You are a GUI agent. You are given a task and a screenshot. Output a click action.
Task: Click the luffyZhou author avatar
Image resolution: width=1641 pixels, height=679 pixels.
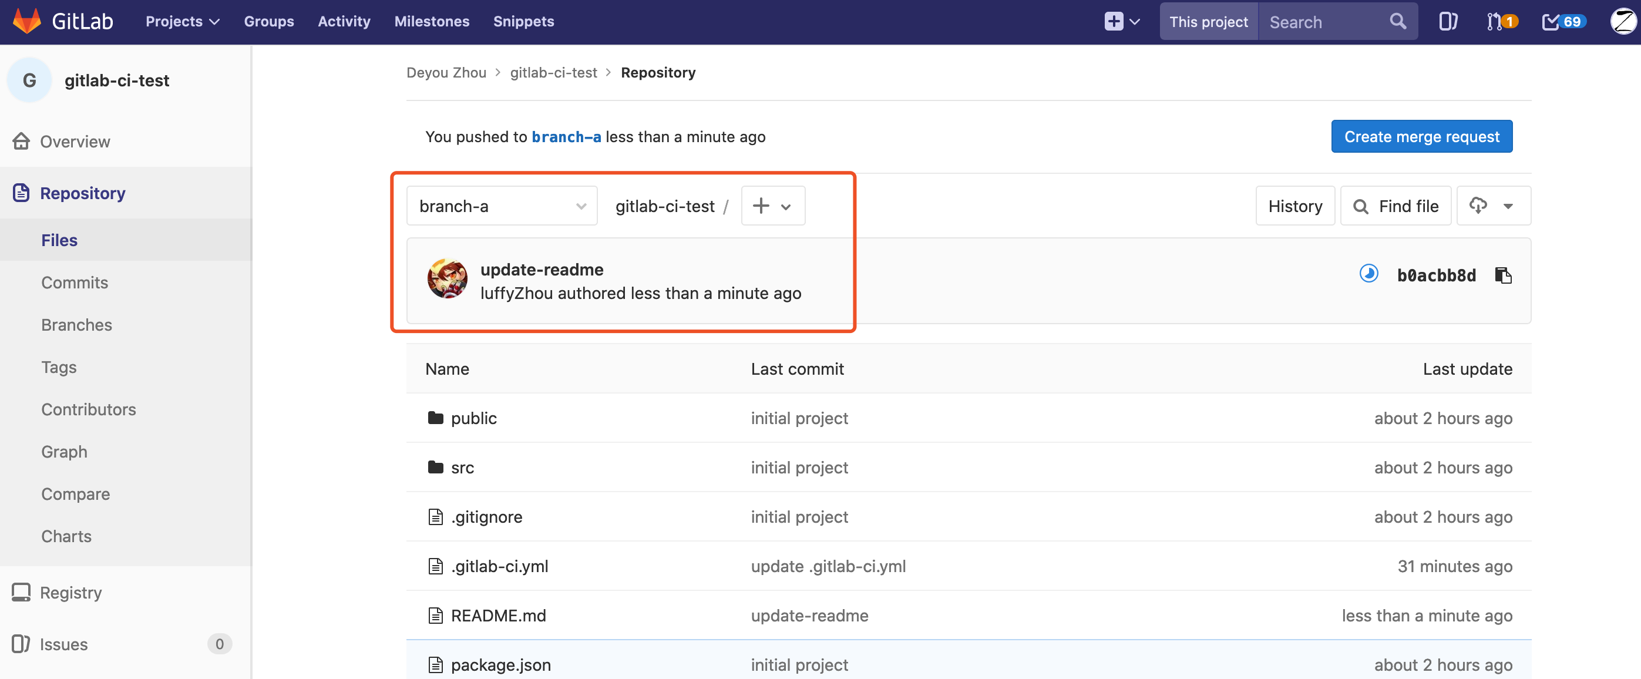coord(447,279)
